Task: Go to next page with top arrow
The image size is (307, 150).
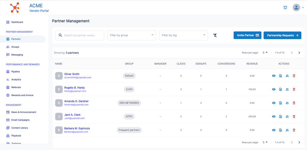Action: point(299,53)
